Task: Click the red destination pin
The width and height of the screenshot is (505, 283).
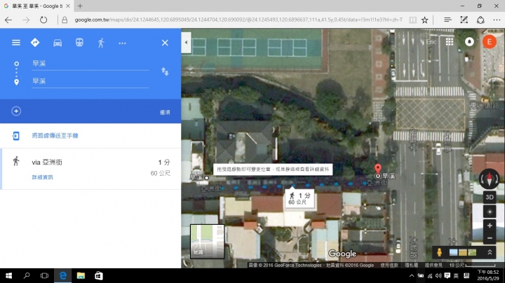Action: click(x=378, y=169)
